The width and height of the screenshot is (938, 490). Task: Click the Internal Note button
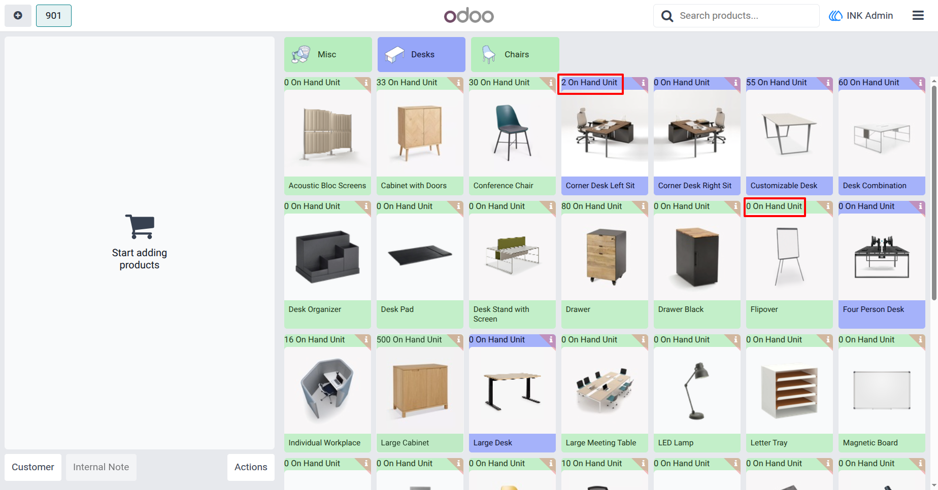pos(101,467)
